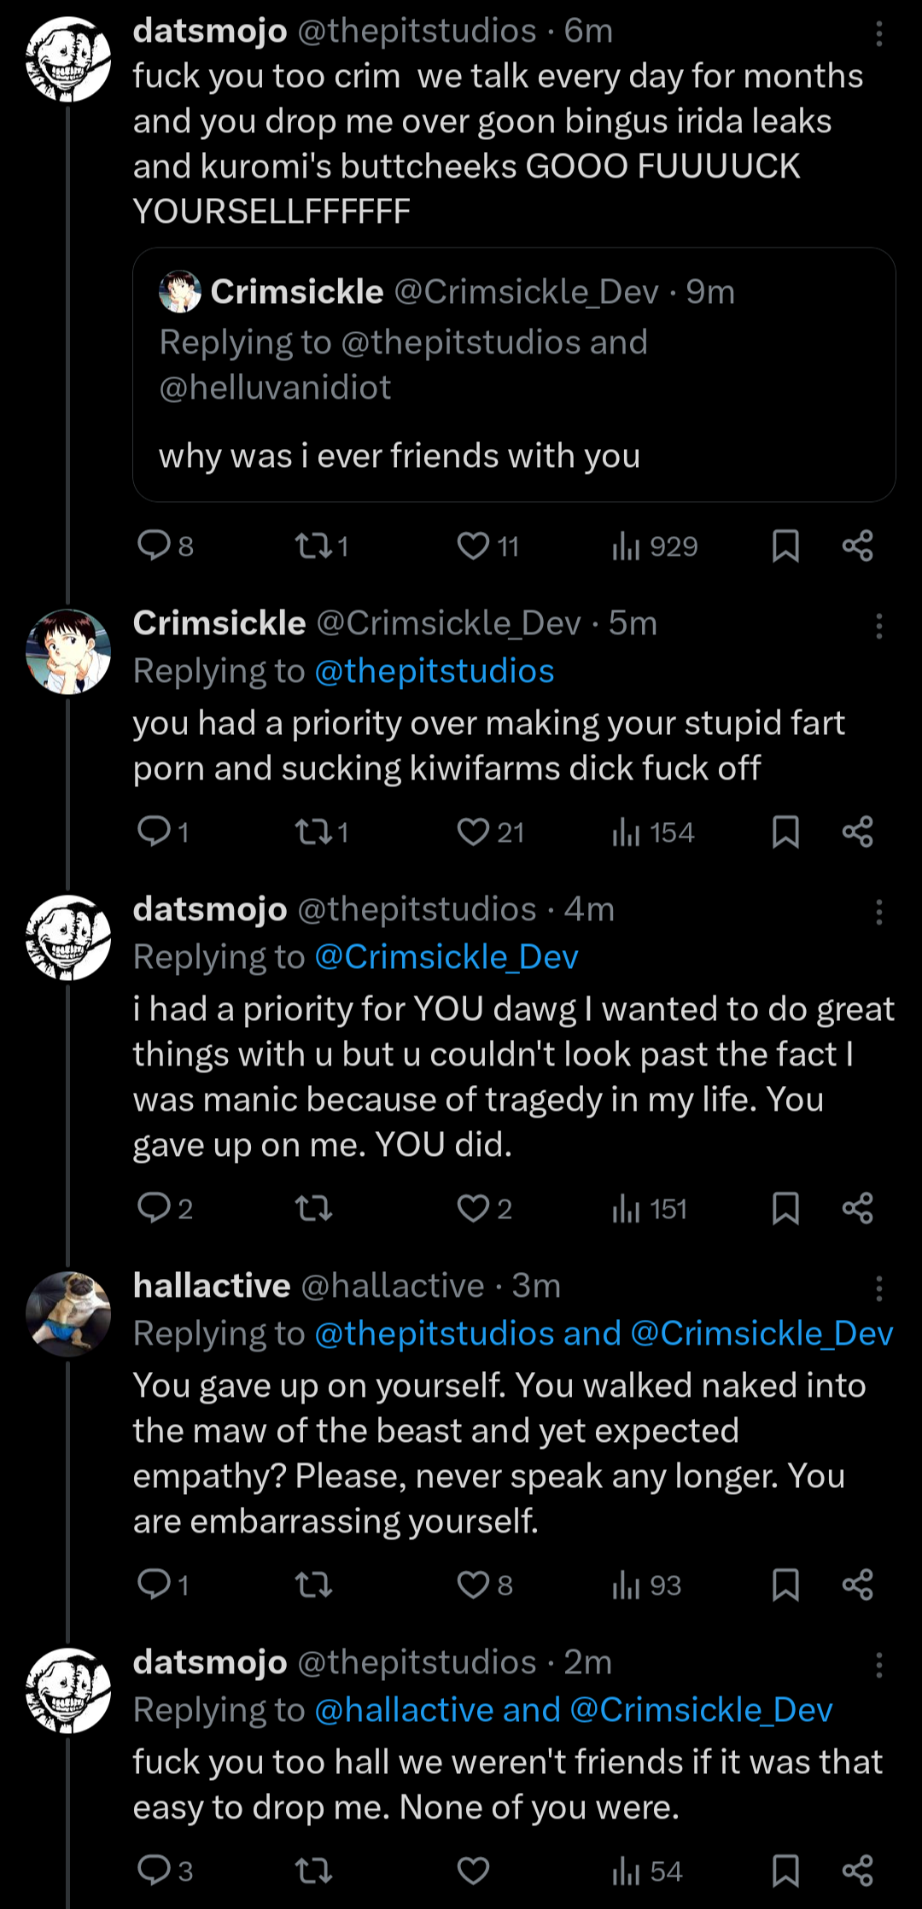
Task: Open replies on datsmojo's top tweet
Action: tap(155, 546)
